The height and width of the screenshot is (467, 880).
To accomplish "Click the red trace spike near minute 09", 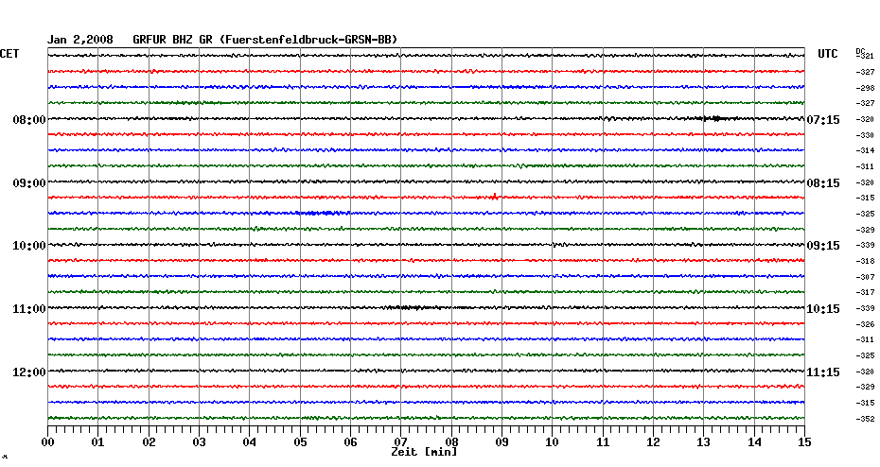I will tap(495, 197).
